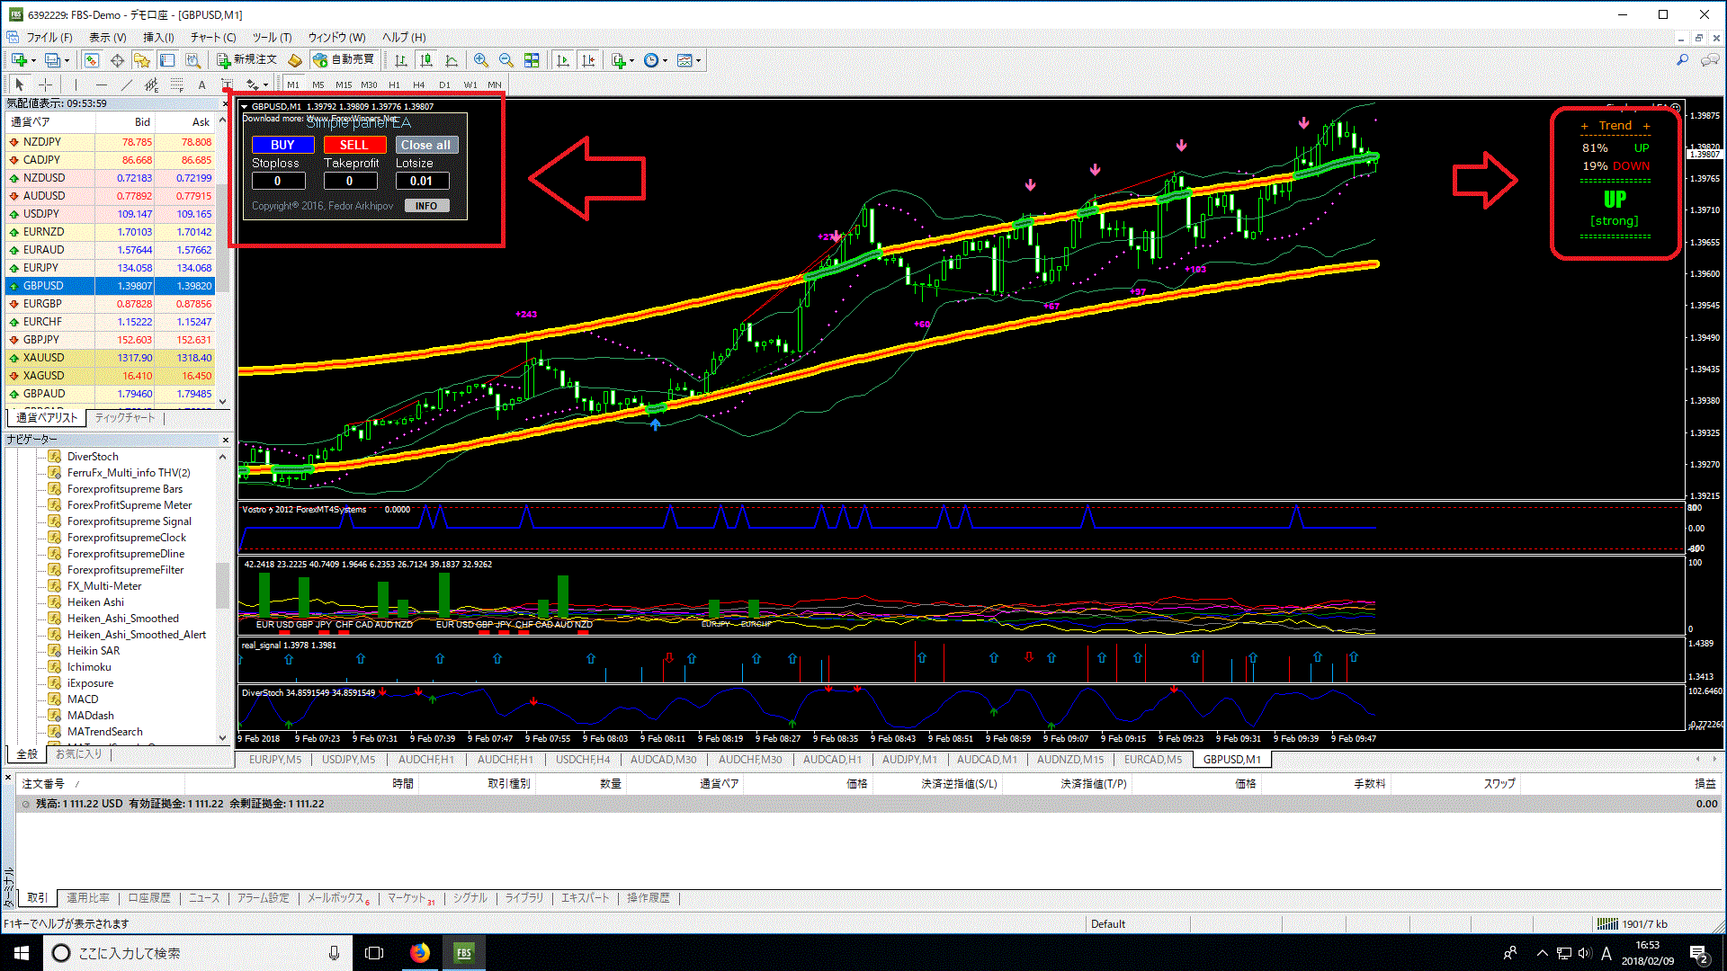Select the text label tool (A)

point(201,85)
